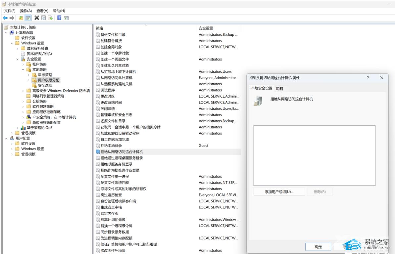Select 用户权限分配 in the tree

[x=49, y=80]
